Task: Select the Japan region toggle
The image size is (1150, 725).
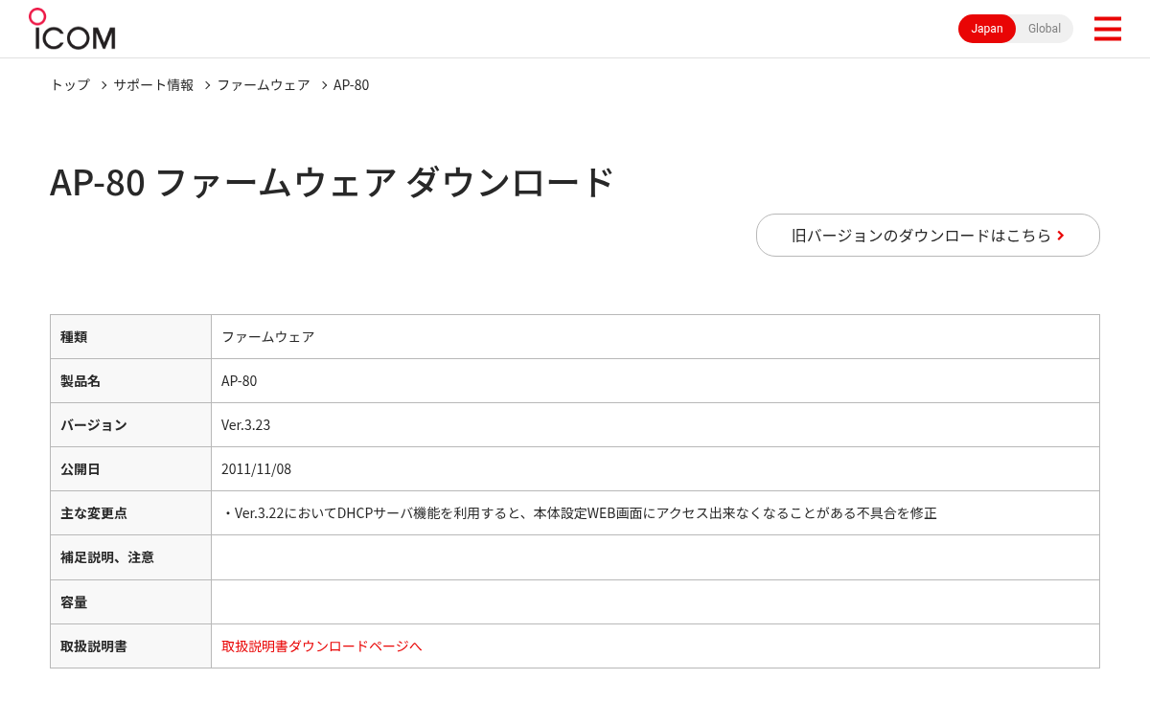Action: click(987, 29)
